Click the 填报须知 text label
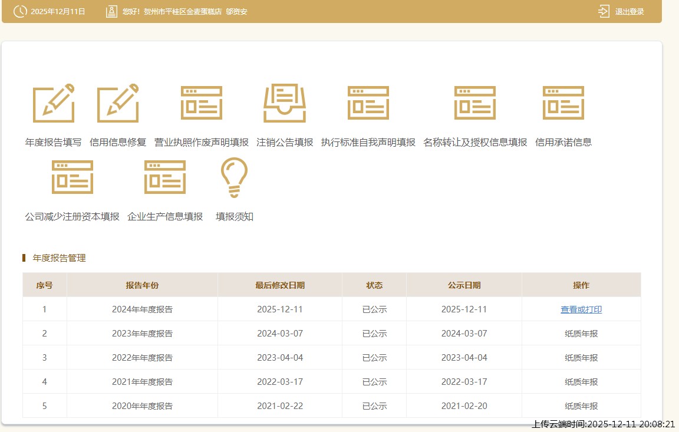This screenshot has height=432, width=679. point(235,216)
